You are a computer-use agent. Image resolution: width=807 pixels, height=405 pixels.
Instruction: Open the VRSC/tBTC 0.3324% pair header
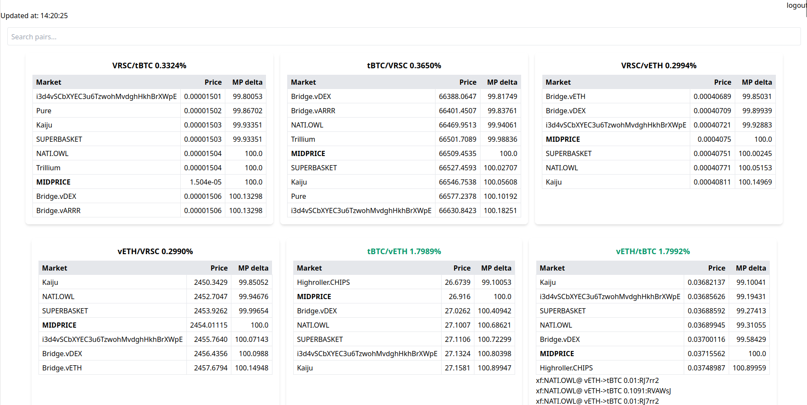[x=149, y=65]
